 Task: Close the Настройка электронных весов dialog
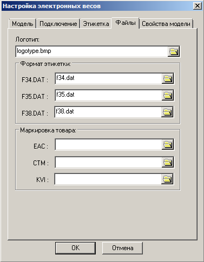coord(198,6)
